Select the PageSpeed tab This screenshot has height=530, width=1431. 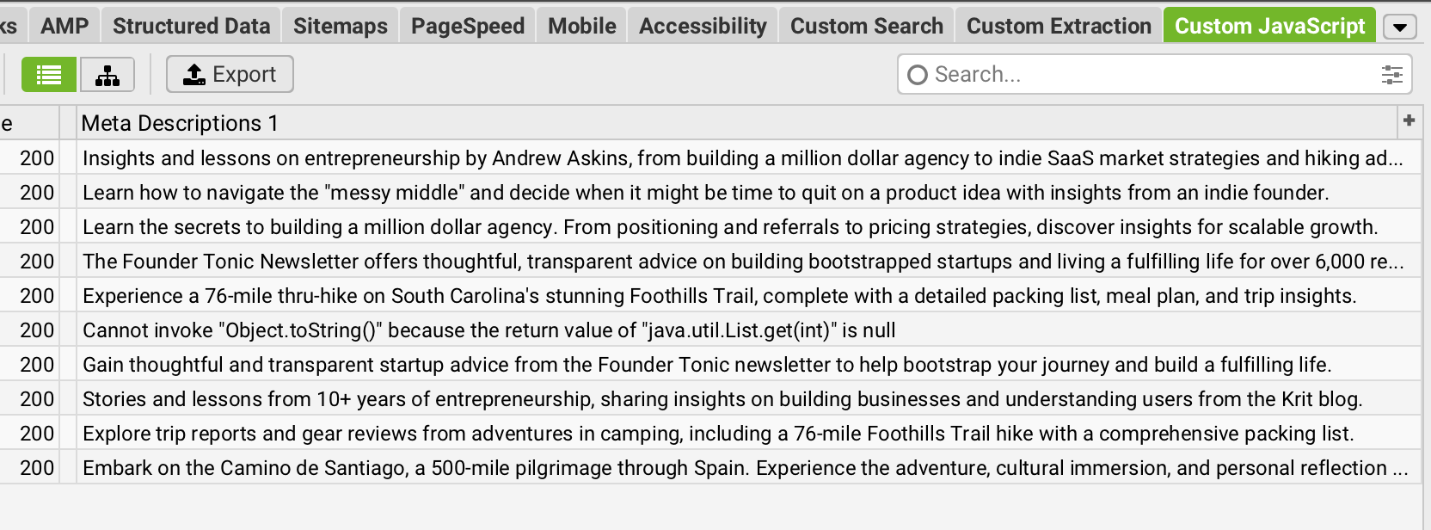[x=467, y=26]
